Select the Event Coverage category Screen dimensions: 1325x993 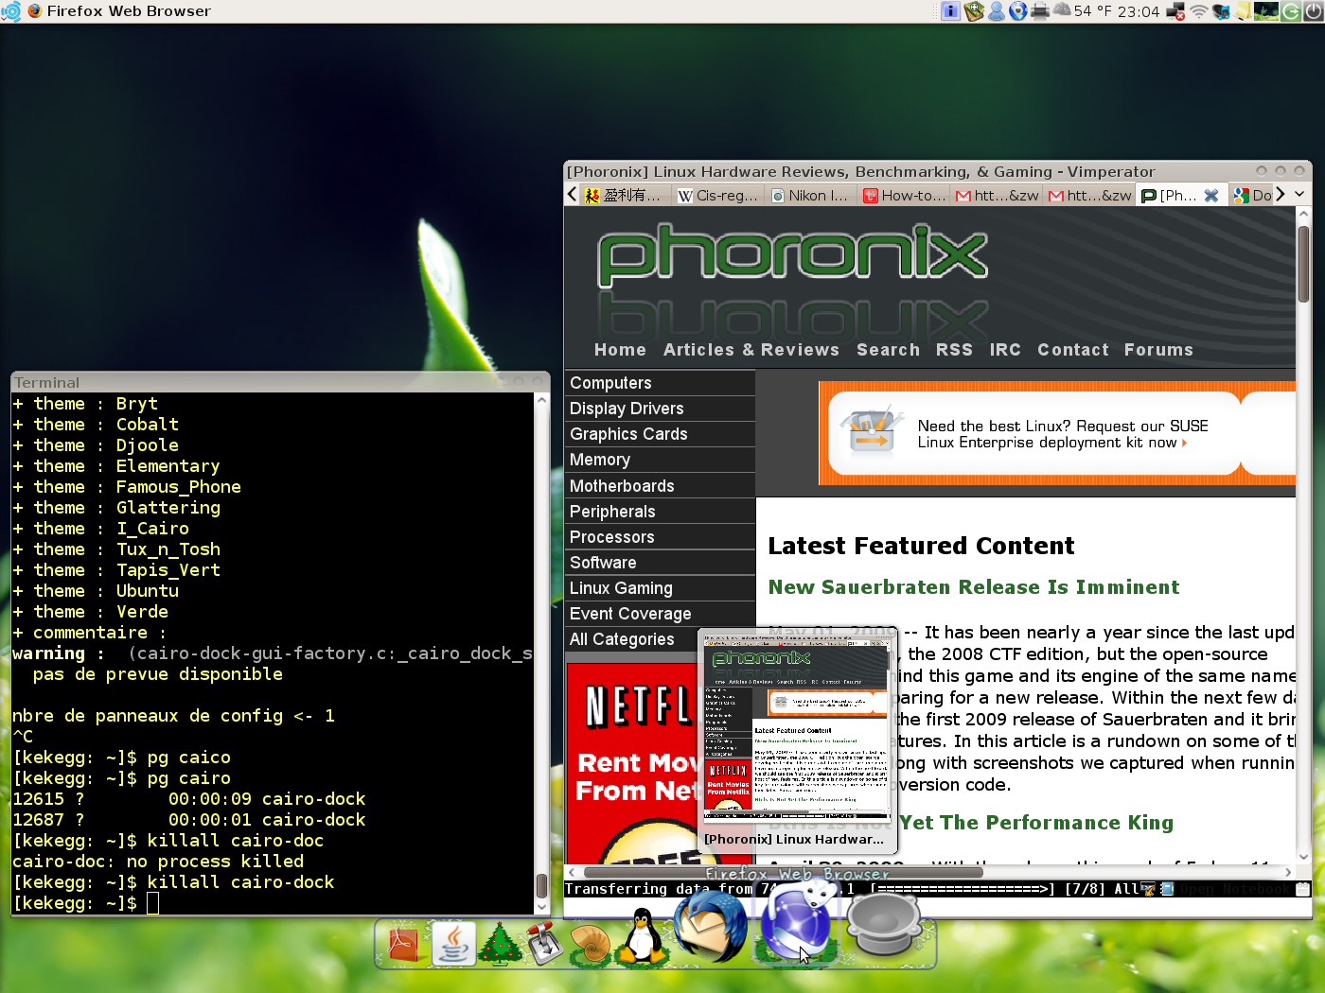click(660, 614)
